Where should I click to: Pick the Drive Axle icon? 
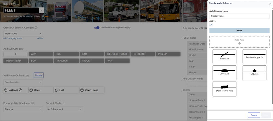tap(224, 72)
